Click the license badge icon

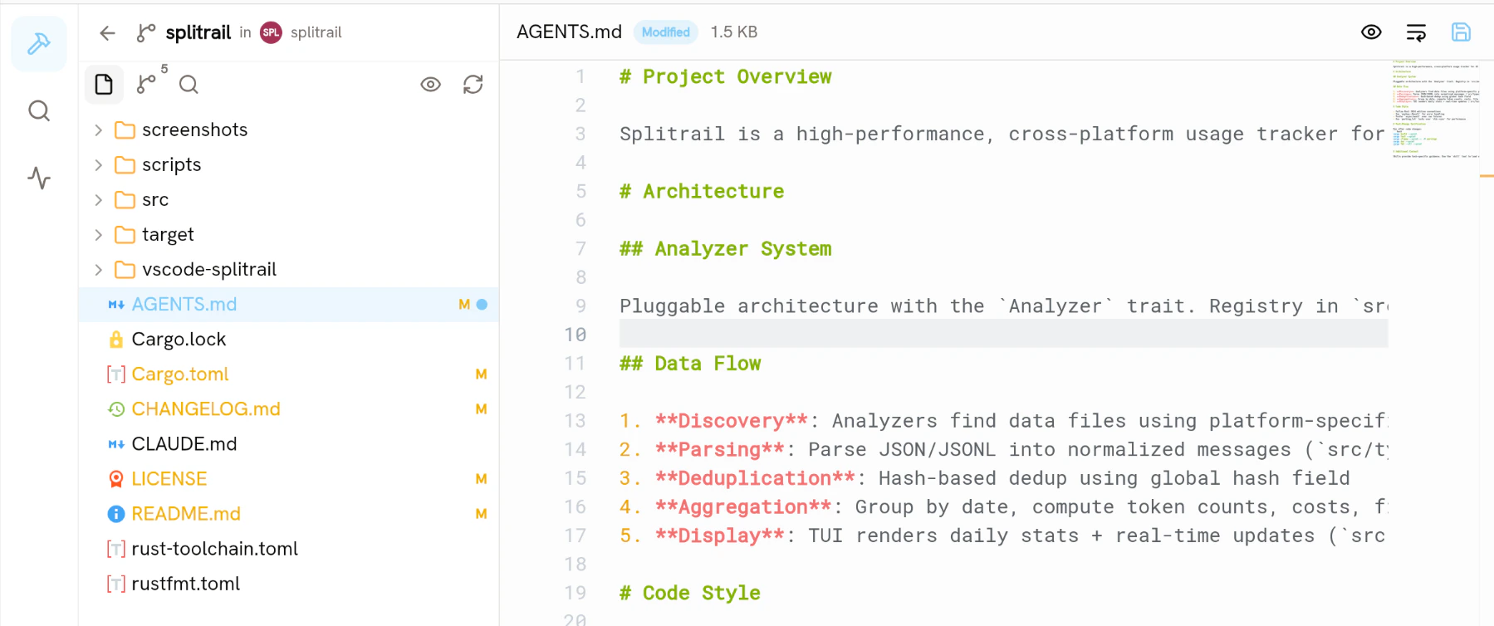[x=116, y=479]
